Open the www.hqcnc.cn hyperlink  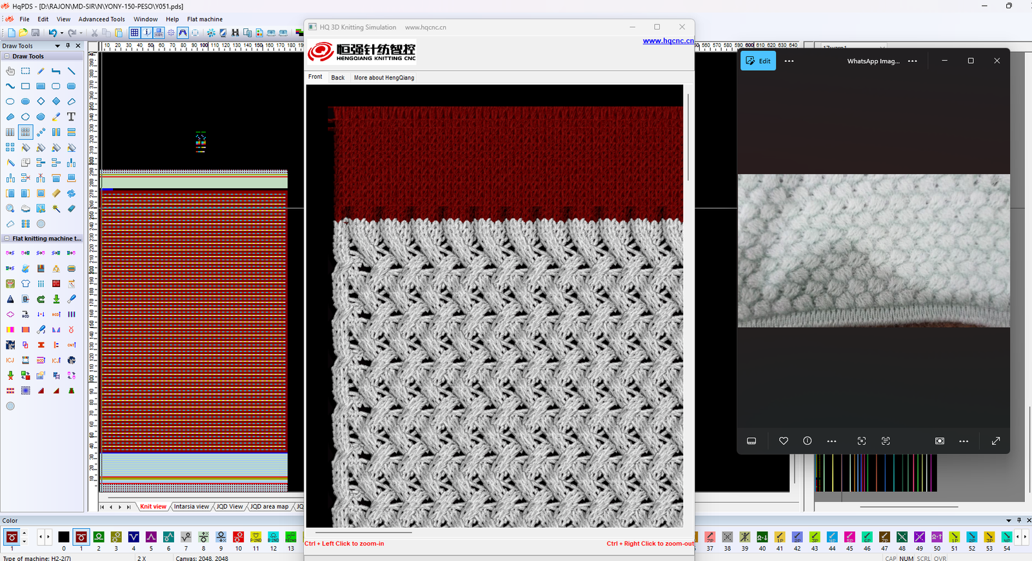668,41
